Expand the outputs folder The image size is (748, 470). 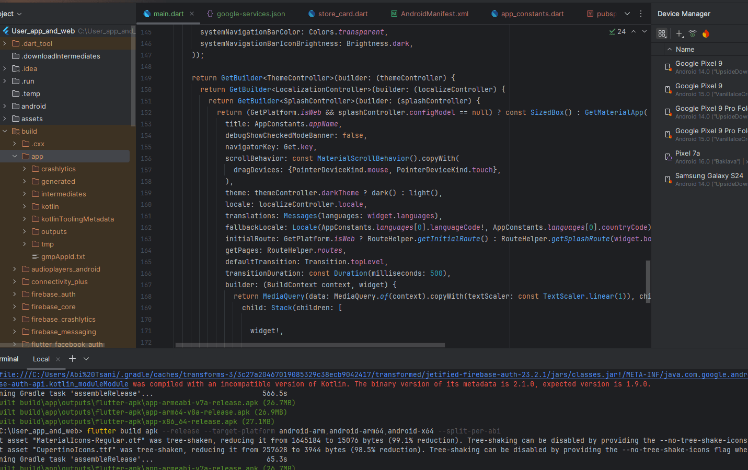tap(25, 231)
